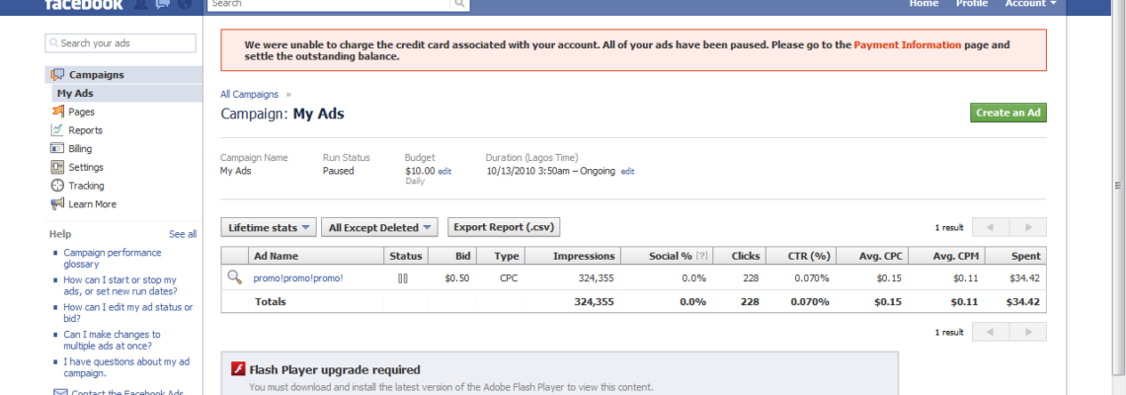Edit the campaign duration

click(627, 172)
